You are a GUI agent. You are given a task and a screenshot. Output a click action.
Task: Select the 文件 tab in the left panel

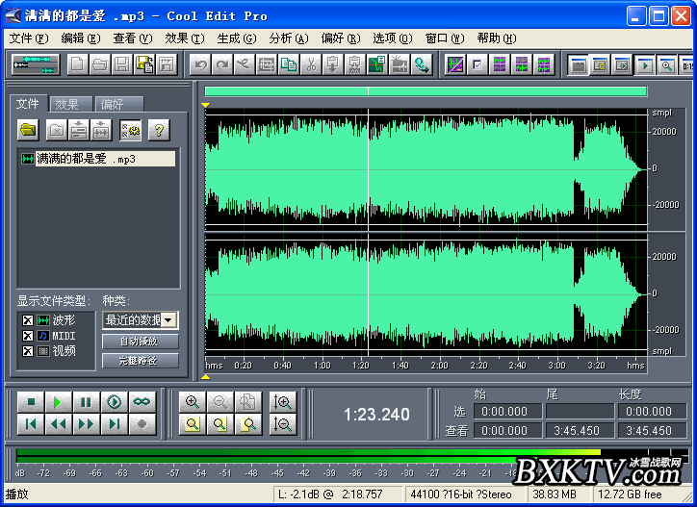tap(29, 103)
